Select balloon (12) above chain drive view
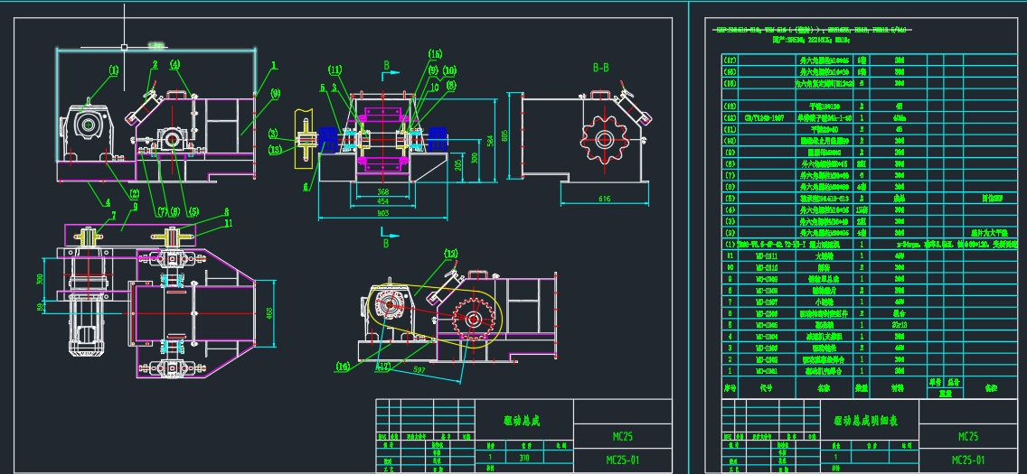Image resolution: width=1027 pixels, height=474 pixels. tap(450, 253)
